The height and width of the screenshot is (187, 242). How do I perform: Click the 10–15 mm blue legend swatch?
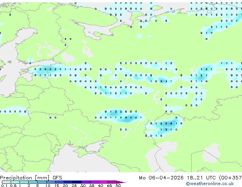(50, 182)
